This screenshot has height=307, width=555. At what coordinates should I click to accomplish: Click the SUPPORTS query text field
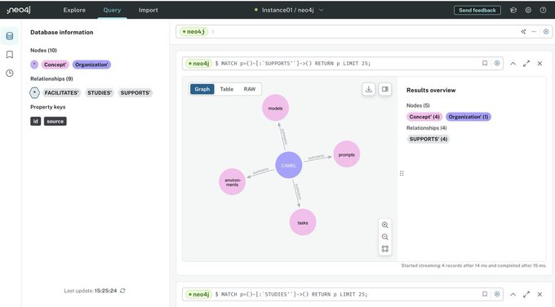344,64
